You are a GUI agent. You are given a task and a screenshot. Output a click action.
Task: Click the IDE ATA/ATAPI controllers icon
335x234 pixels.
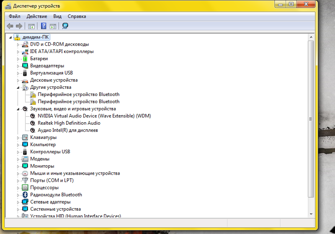point(25,51)
